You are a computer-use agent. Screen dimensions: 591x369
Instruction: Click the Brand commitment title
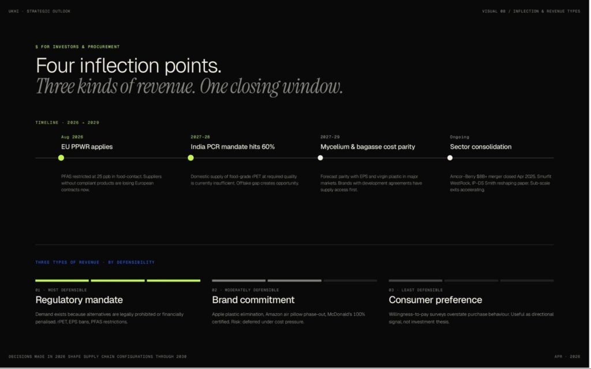coord(253,300)
